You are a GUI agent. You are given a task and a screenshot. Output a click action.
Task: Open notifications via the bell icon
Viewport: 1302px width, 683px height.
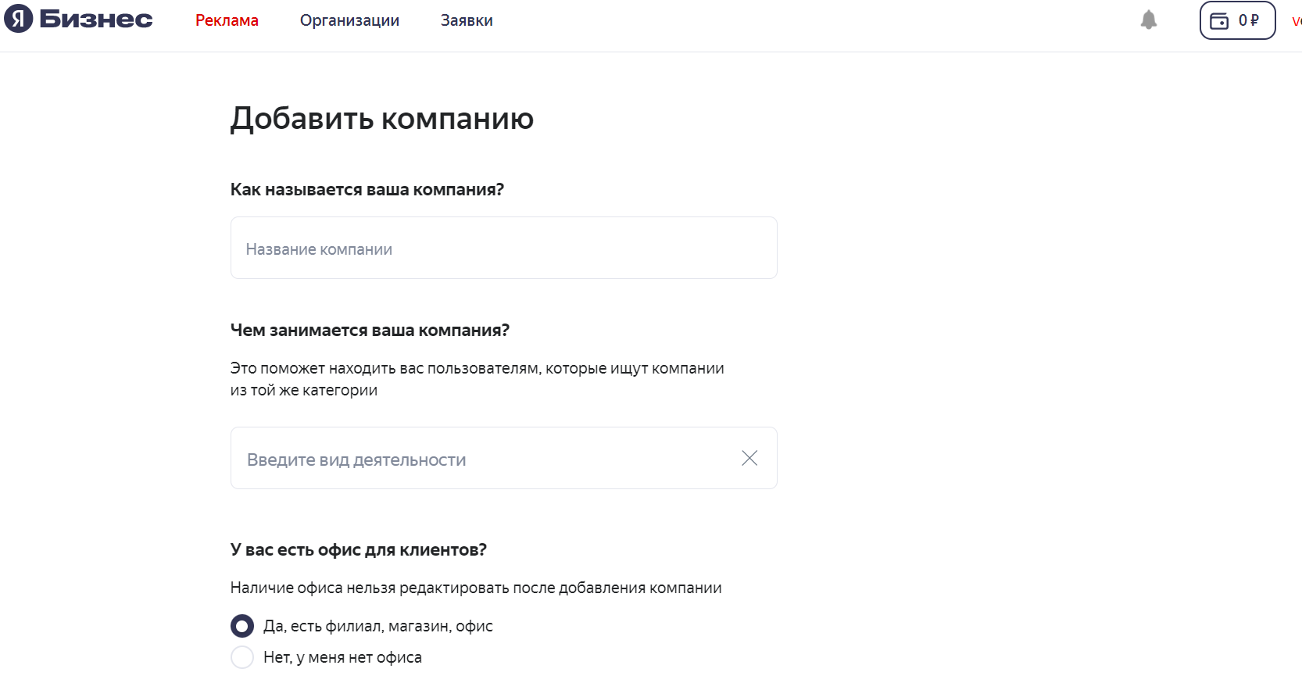[1148, 20]
